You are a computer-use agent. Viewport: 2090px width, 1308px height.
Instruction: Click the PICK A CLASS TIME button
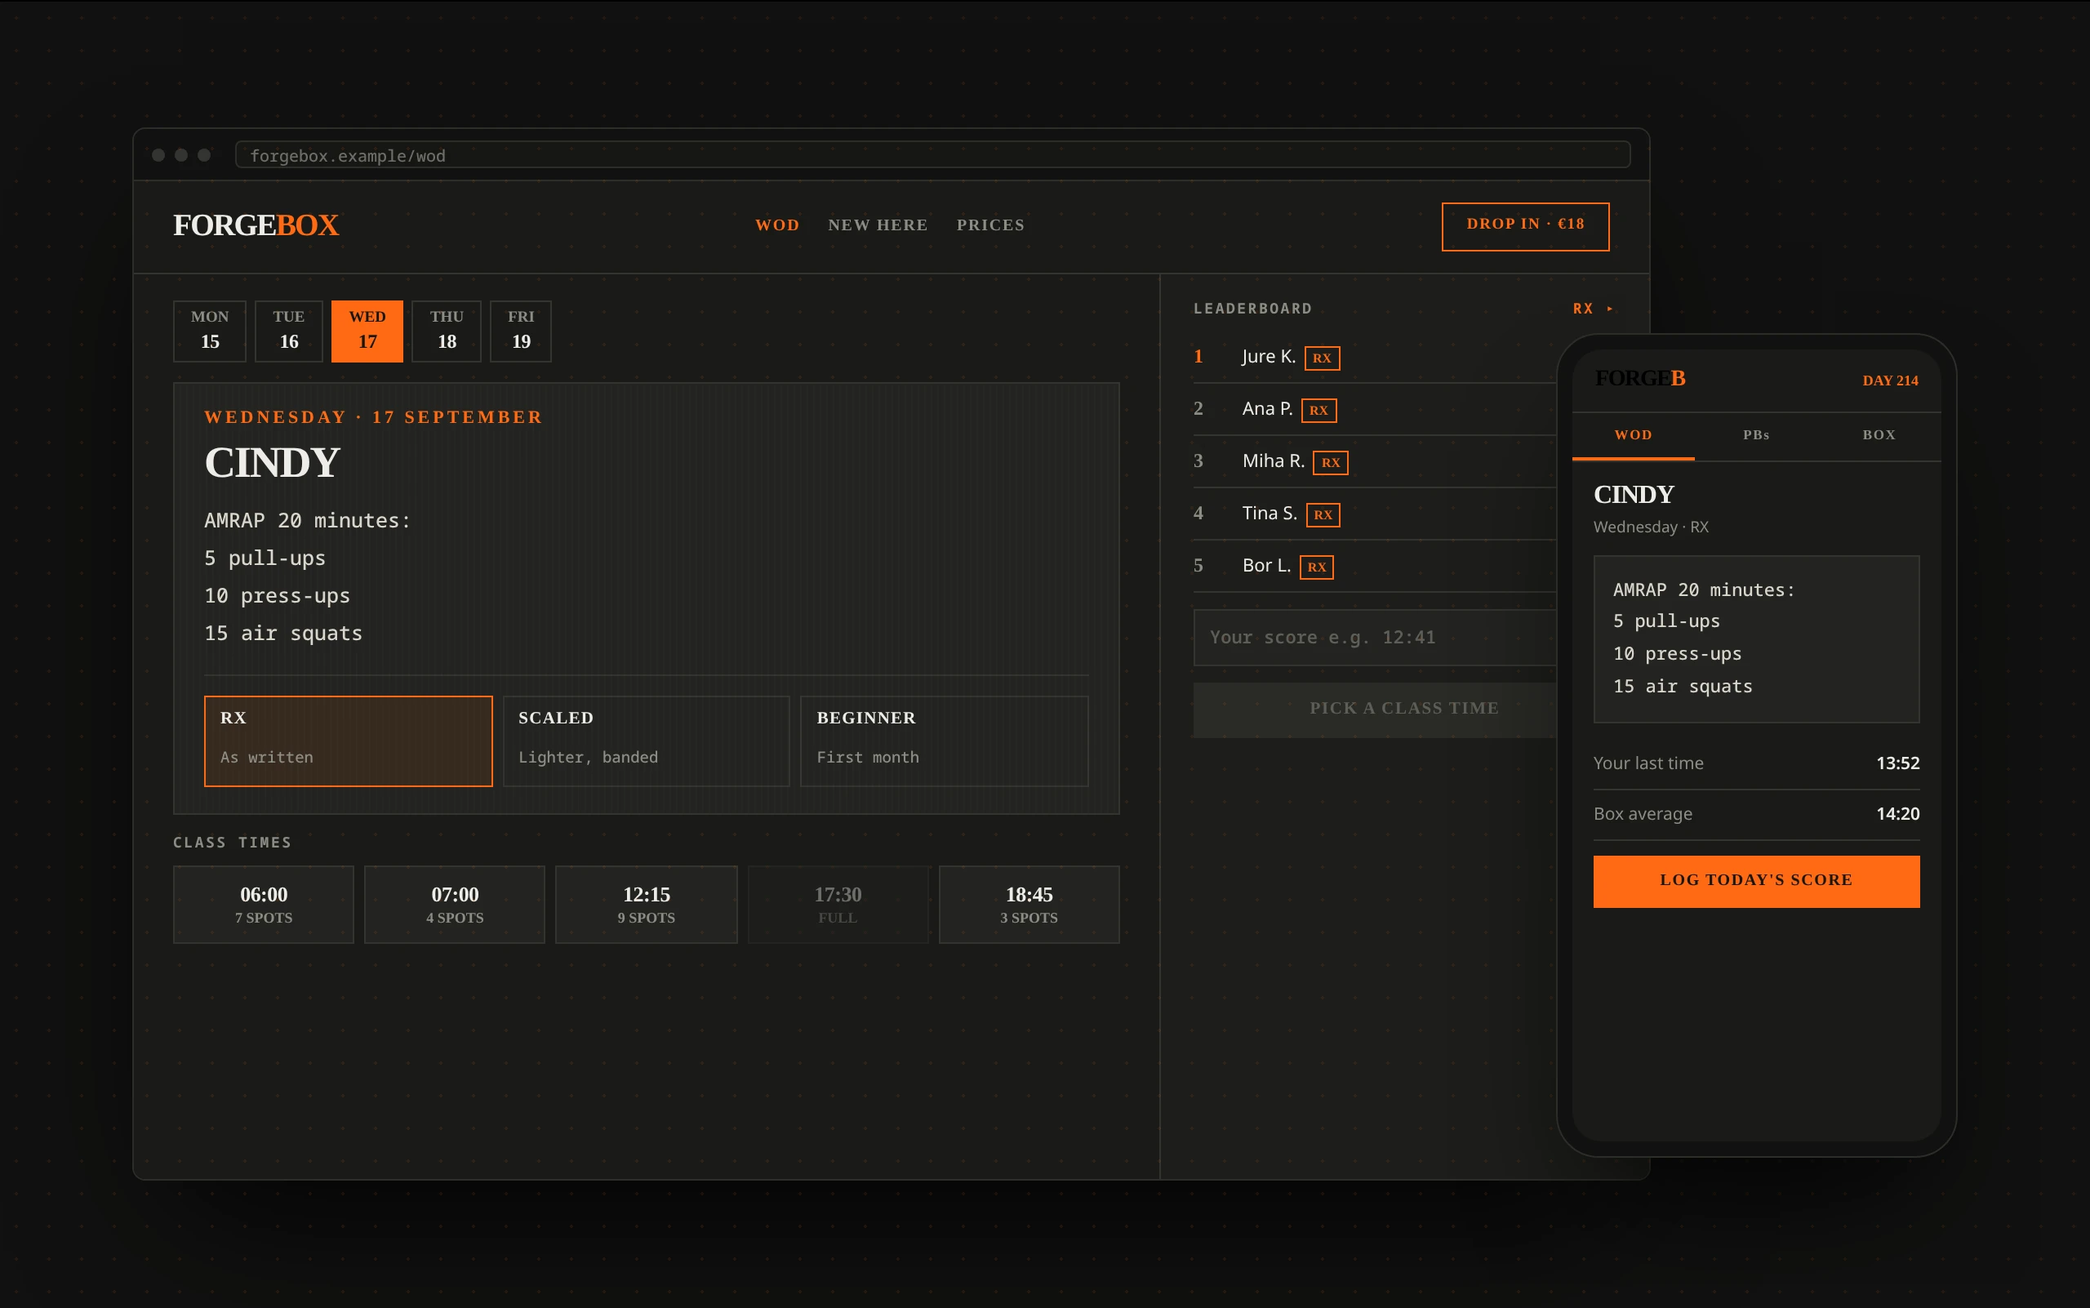coord(1376,710)
